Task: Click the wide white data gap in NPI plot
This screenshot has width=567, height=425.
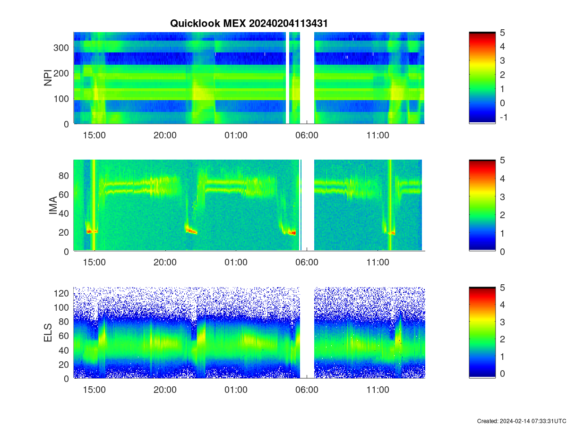Action: pyautogui.click(x=308, y=78)
